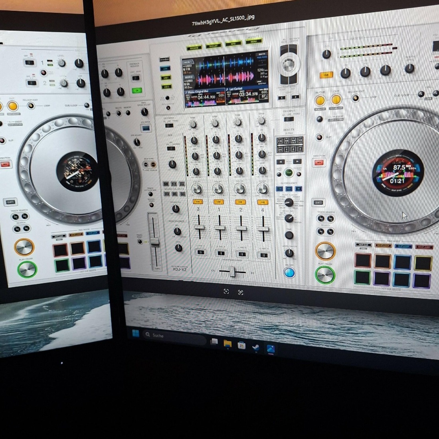Click the jog wheel center display on the left monitor

[x=77, y=171]
